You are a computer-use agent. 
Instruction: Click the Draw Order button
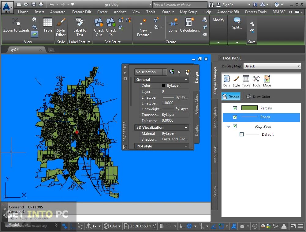258,97
